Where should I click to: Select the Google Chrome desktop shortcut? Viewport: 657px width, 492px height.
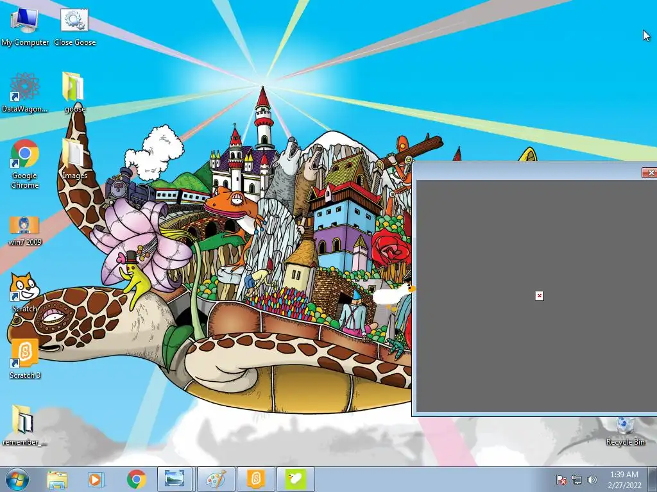tap(25, 164)
